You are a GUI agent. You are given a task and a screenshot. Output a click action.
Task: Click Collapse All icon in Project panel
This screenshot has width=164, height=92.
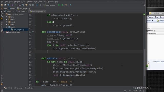[x=19, y=11]
